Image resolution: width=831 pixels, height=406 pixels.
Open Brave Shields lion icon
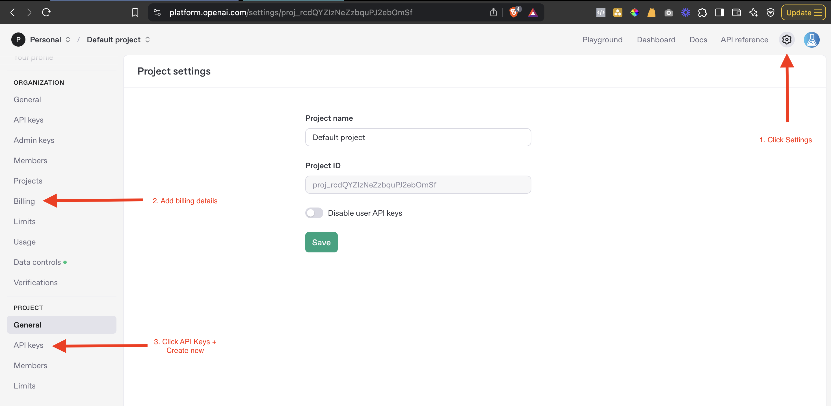(513, 13)
